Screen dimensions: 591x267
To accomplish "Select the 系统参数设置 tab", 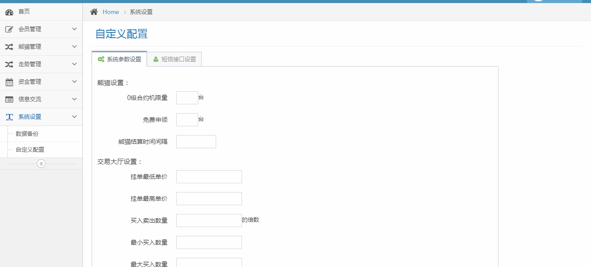I will pyautogui.click(x=119, y=59).
